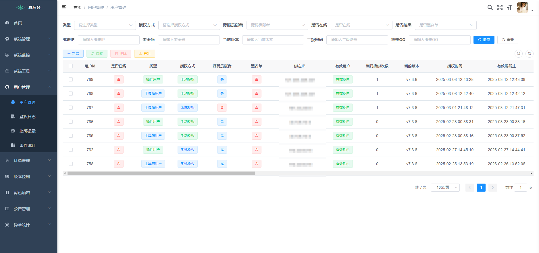Open the 类型 type dropdown

(x=105, y=25)
